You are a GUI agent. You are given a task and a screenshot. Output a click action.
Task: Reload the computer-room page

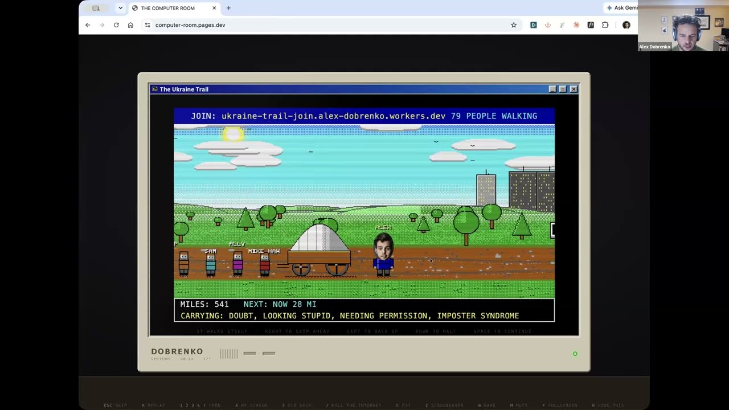(x=116, y=25)
